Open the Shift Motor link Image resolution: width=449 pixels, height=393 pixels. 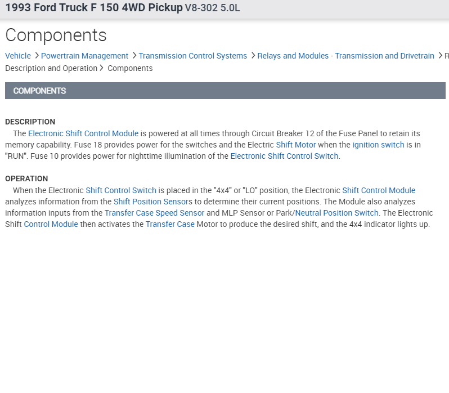click(295, 145)
